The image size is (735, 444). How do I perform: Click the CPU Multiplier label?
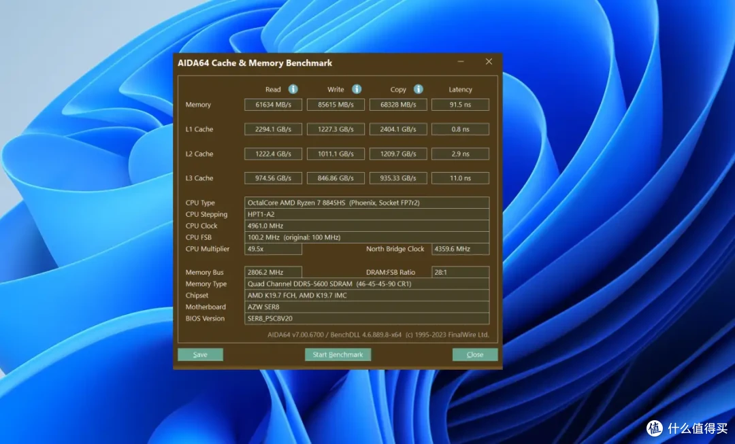point(208,249)
